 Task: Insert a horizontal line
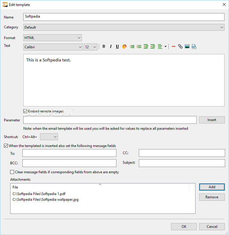[173, 47]
